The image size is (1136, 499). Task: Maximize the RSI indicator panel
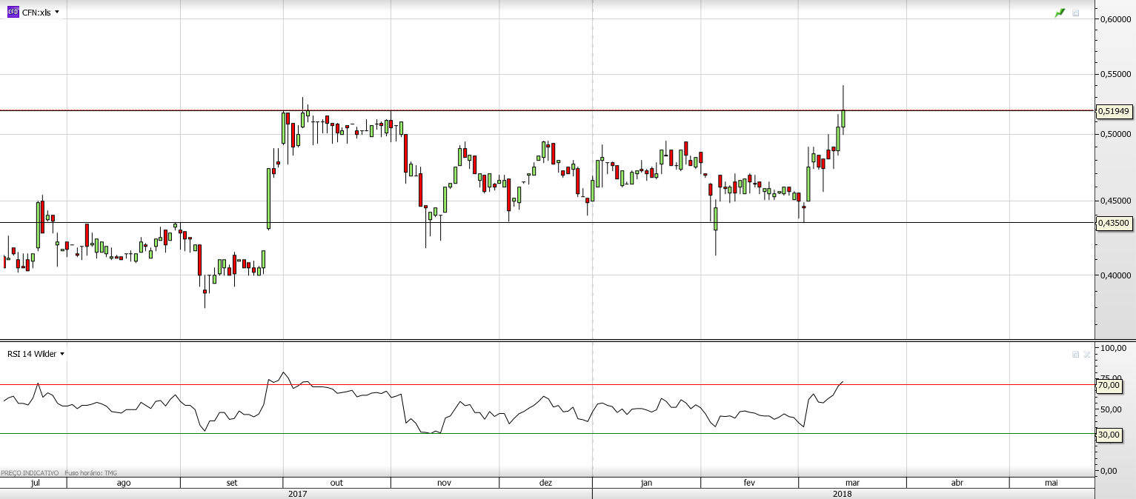click(1076, 354)
